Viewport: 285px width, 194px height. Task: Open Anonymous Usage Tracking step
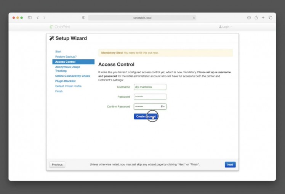pos(67,69)
